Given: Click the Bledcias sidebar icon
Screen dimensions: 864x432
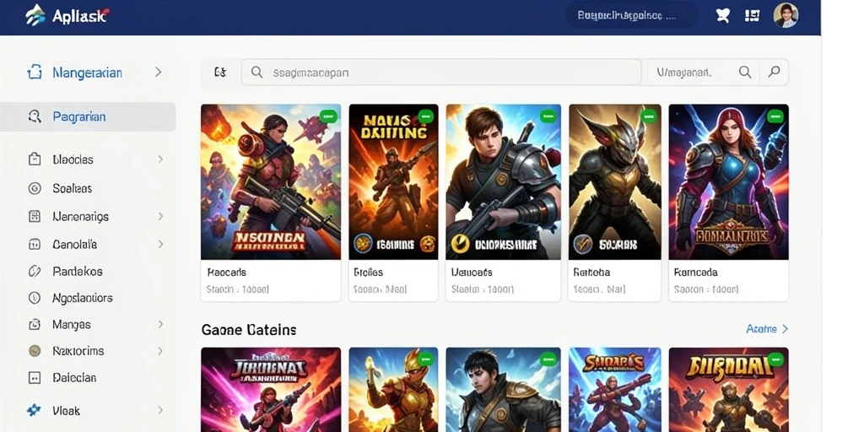Looking at the screenshot, I should (34, 159).
